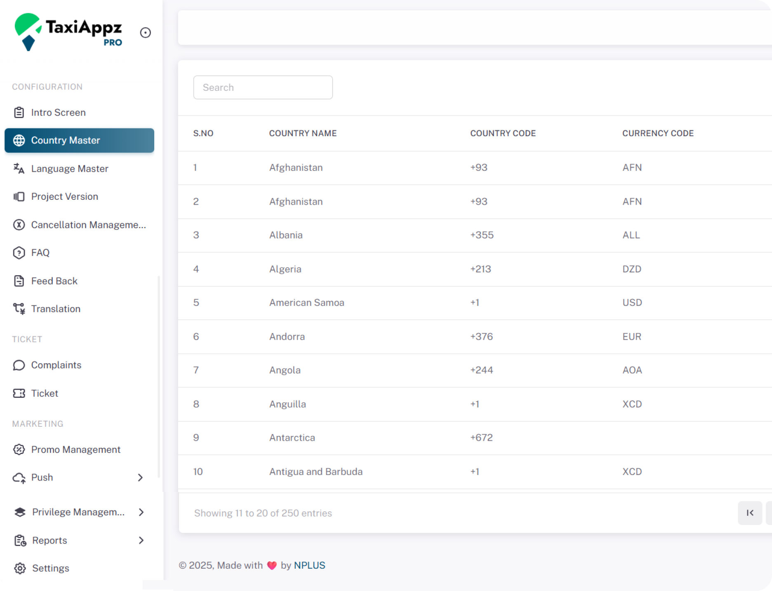Click the Feed Back document icon

coord(19,281)
